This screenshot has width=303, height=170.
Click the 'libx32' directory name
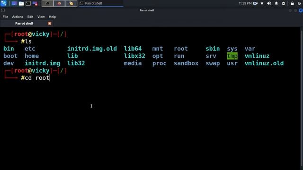tap(134, 56)
